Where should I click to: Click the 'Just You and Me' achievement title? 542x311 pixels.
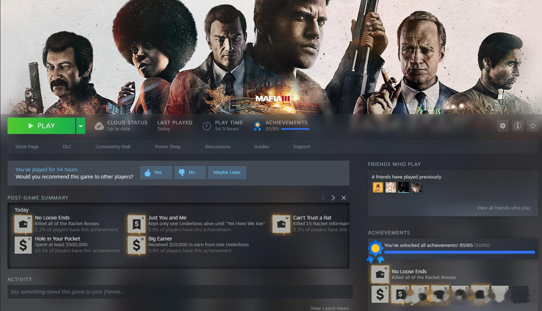pyautogui.click(x=167, y=218)
